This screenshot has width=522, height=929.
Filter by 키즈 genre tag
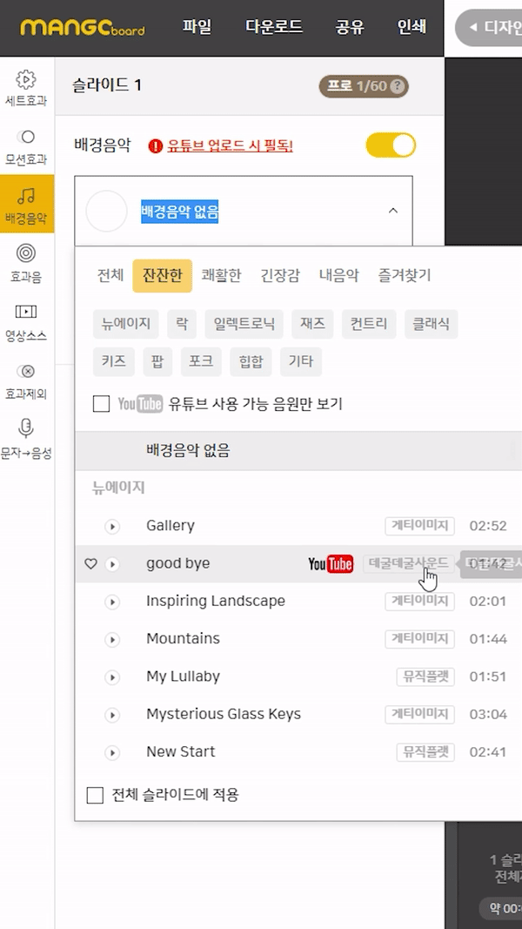114,361
